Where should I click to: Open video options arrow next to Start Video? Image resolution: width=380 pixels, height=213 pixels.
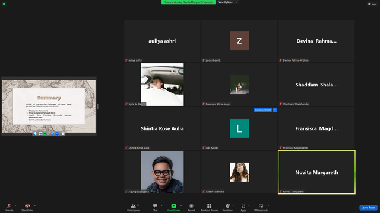coord(34,206)
